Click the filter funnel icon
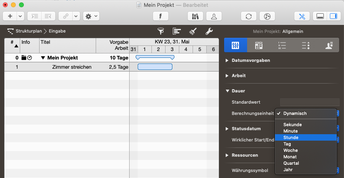The width and height of the screenshot is (344, 178). [161, 31]
